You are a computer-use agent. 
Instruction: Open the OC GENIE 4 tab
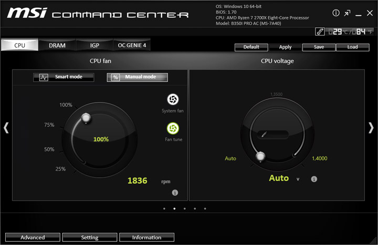click(132, 45)
